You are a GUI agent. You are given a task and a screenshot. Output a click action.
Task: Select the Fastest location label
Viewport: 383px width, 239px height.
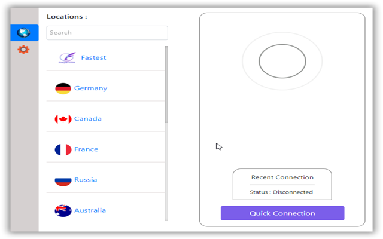tap(93, 58)
